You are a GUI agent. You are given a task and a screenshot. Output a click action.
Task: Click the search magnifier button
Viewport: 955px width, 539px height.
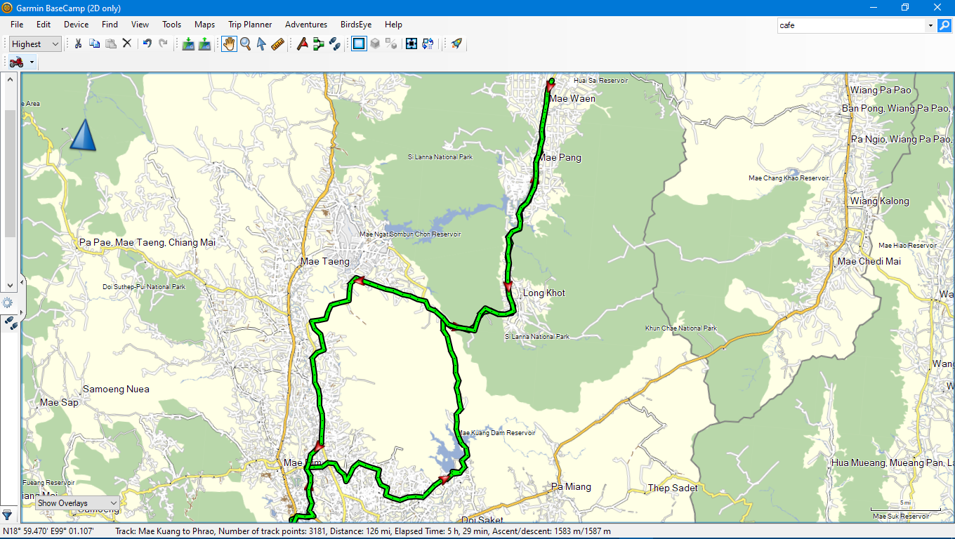tap(944, 25)
